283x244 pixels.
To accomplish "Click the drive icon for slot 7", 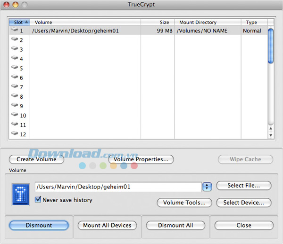I will [x=15, y=86].
